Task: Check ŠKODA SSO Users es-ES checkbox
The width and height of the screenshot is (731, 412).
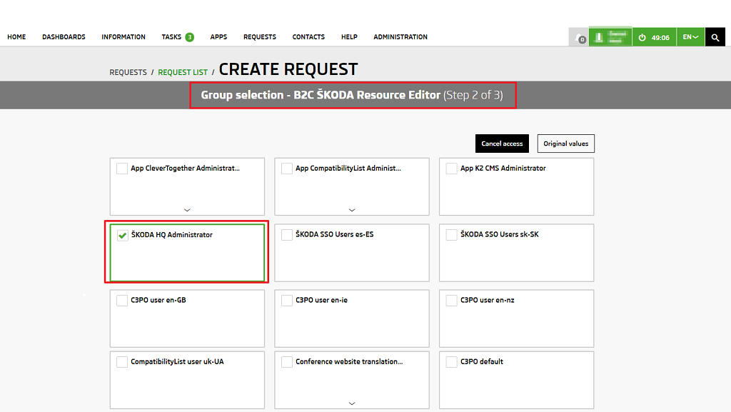Action: (287, 234)
